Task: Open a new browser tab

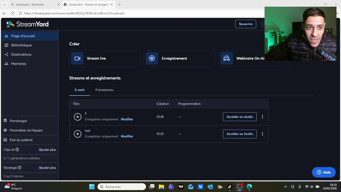Action: click(120, 5)
